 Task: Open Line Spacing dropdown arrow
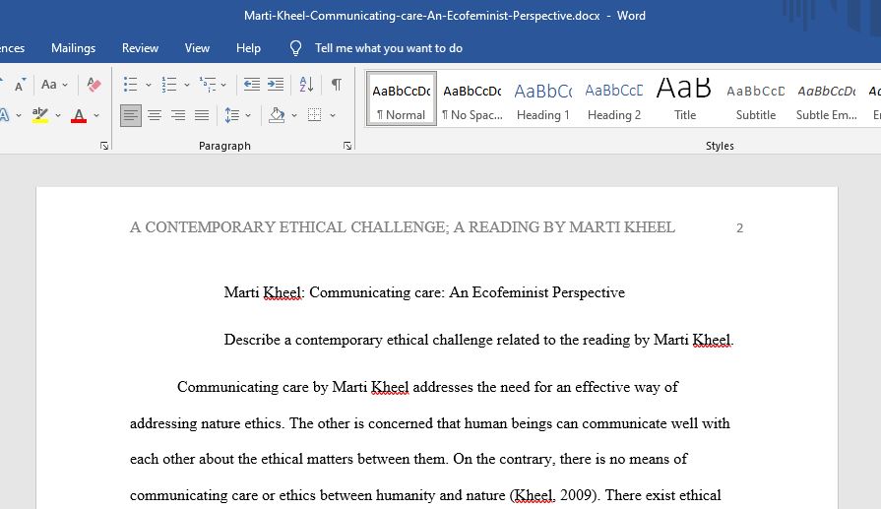(x=248, y=116)
